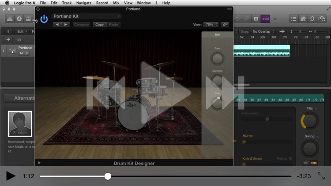Open the Apple menu
331x186 pixels.
coord(7,3)
